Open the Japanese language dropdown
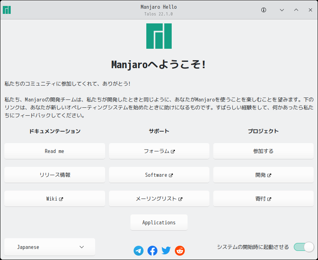318x260 pixels. [50, 247]
